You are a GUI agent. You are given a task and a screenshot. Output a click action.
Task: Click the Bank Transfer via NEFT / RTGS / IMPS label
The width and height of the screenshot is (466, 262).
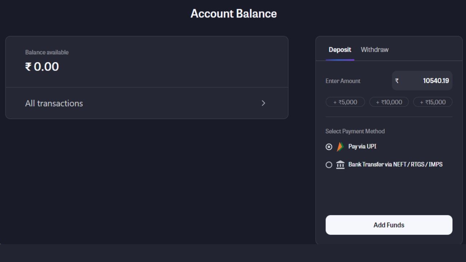(395, 164)
